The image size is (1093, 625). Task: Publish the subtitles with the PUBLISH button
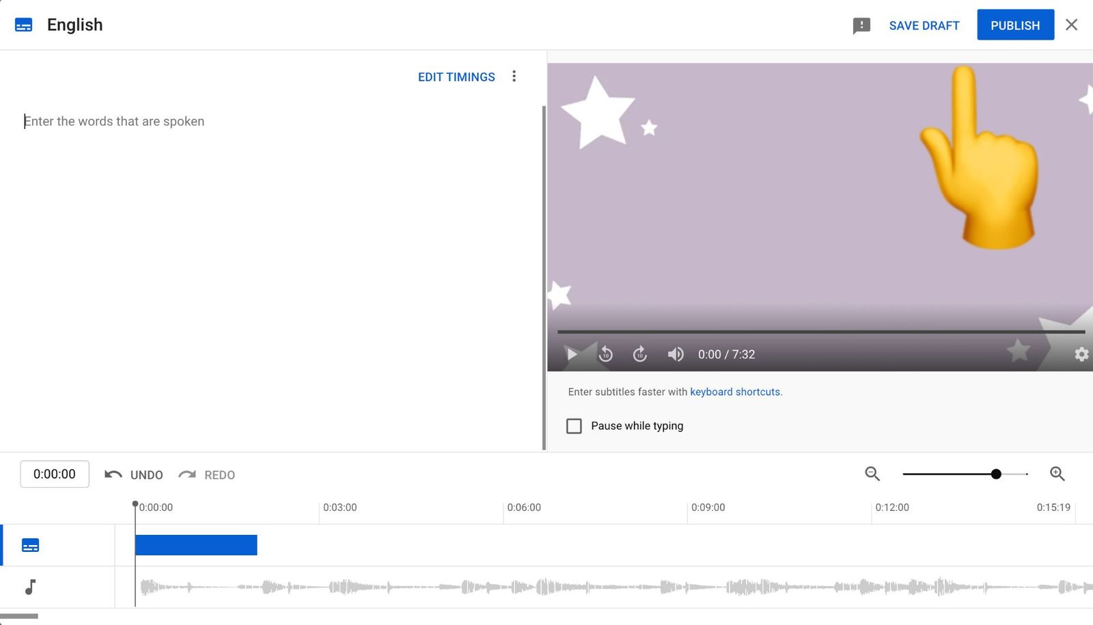(1015, 25)
